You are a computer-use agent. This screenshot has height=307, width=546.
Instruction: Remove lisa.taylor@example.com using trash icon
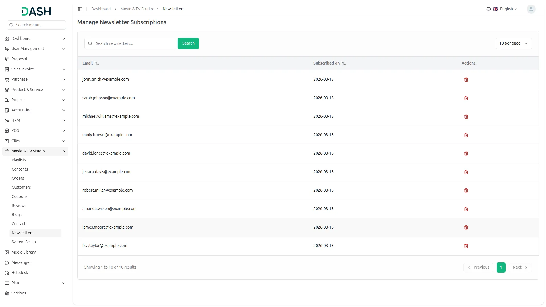tap(466, 246)
